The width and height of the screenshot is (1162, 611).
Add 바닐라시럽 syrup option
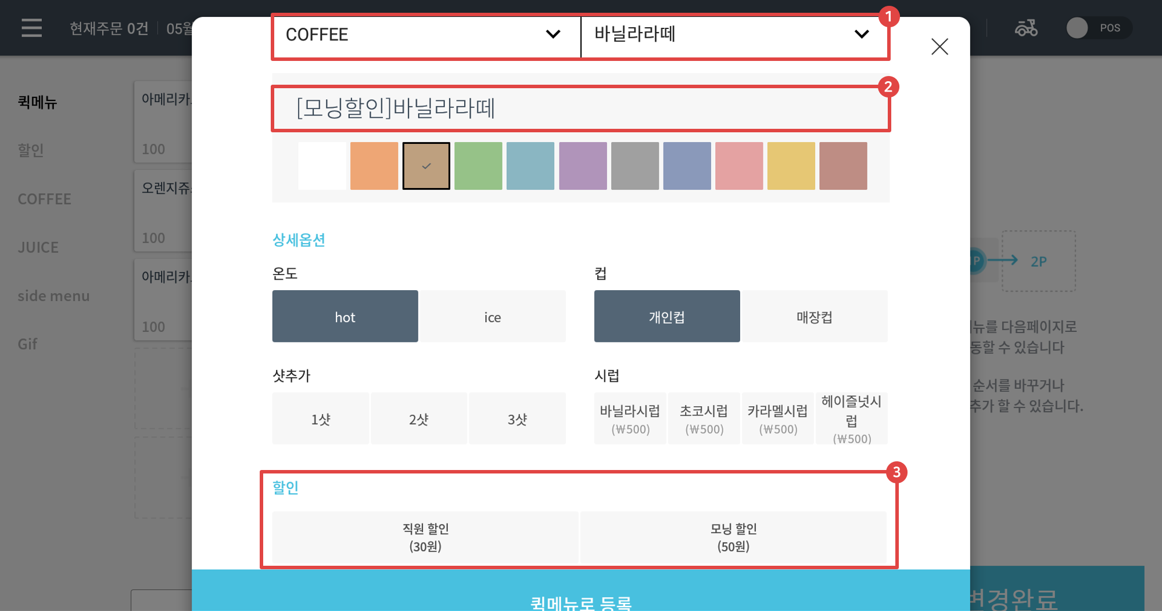coord(630,418)
